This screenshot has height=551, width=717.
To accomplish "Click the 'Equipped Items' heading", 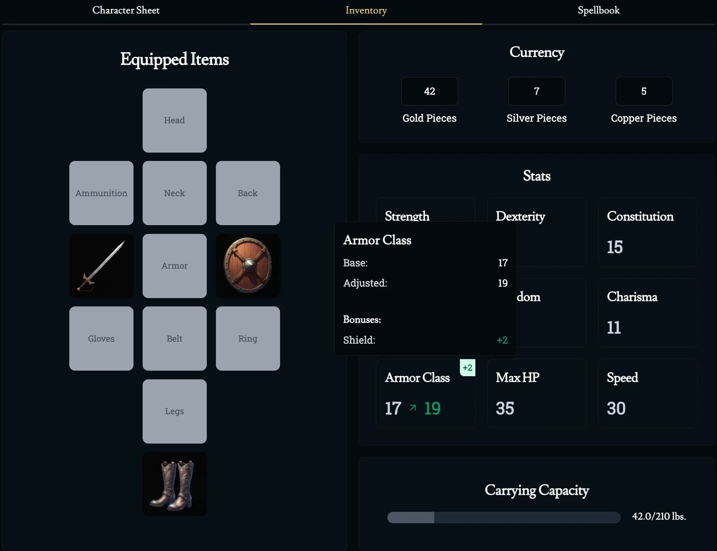I will (x=175, y=59).
